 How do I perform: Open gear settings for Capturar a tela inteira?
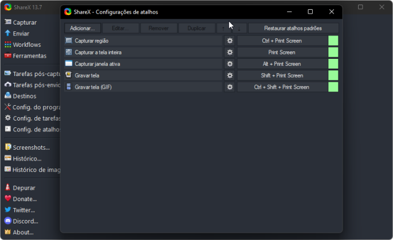pyautogui.click(x=230, y=52)
